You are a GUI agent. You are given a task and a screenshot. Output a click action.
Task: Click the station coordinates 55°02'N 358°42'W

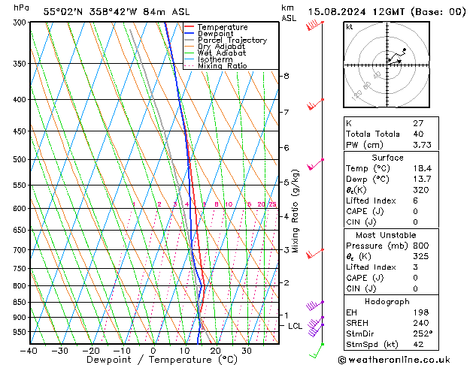click(90, 12)
